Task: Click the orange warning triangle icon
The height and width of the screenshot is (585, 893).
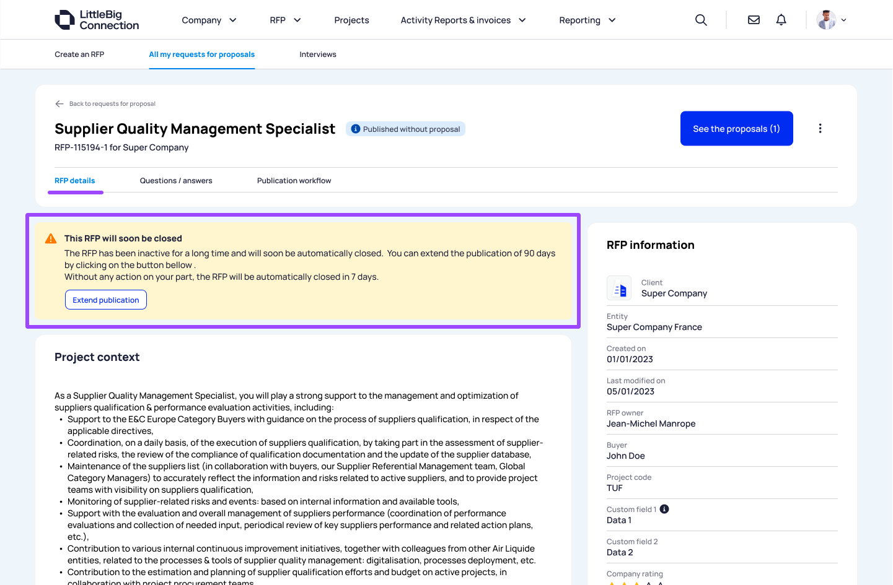Action: pos(51,238)
